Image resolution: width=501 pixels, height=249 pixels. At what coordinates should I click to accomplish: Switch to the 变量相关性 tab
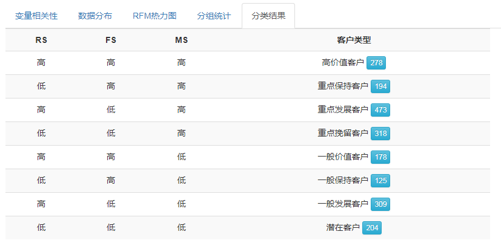tap(36, 16)
